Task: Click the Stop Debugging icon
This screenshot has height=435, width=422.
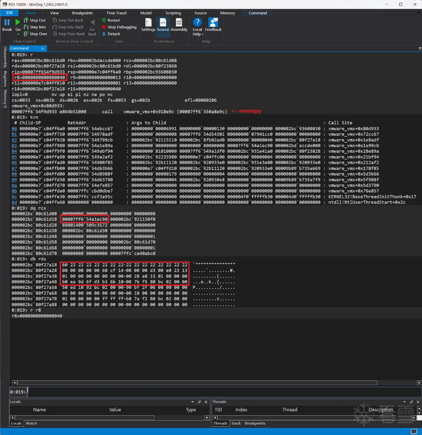Action: 104,27
